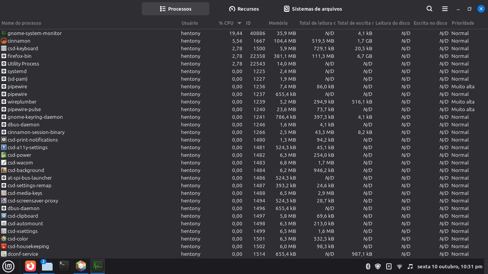
Task: Open Bluetooth tray icon
Action: (x=368, y=266)
